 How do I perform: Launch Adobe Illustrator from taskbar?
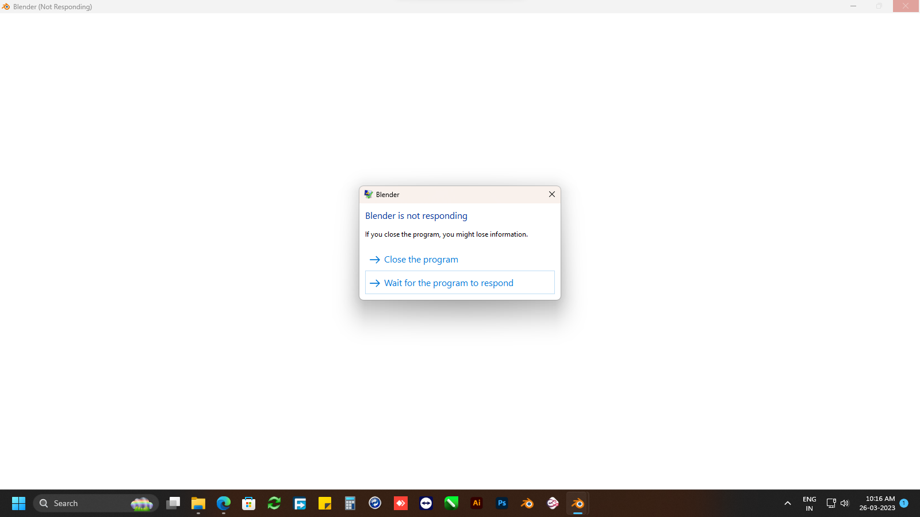click(x=477, y=503)
